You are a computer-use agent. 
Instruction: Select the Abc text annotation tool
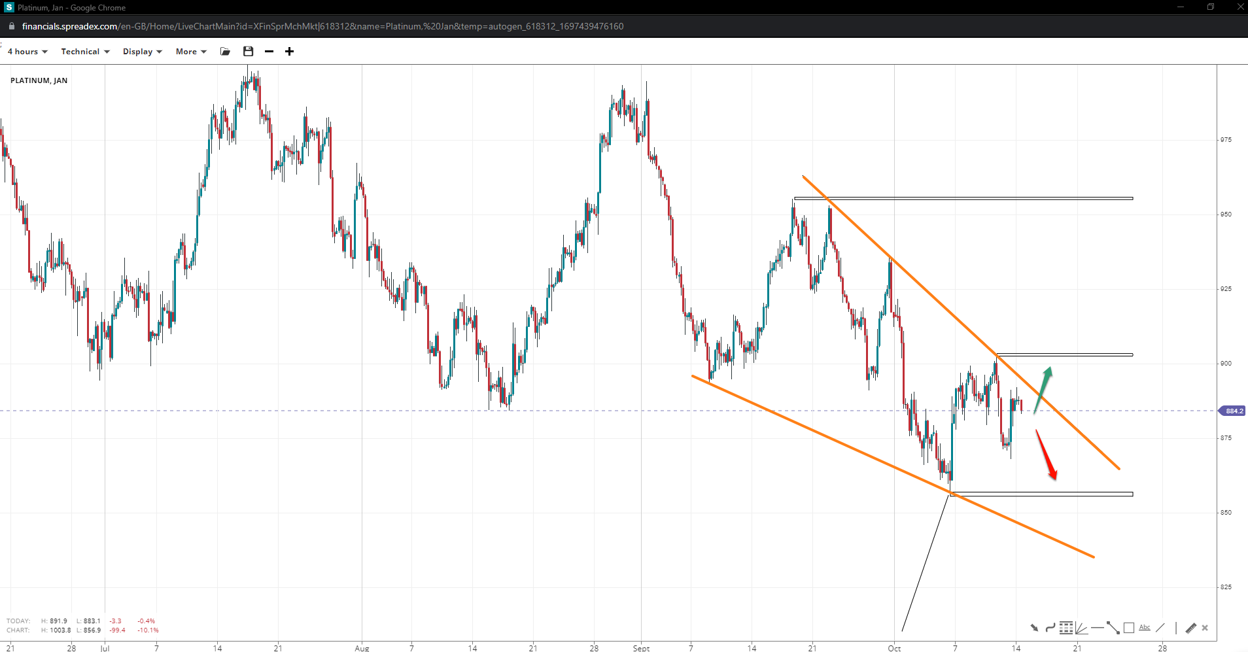(1145, 628)
